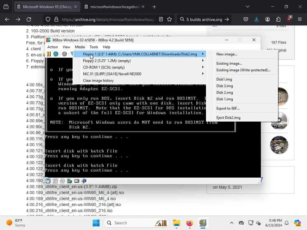
Task: Click the site security padlock icon
Action: (x=56, y=19)
